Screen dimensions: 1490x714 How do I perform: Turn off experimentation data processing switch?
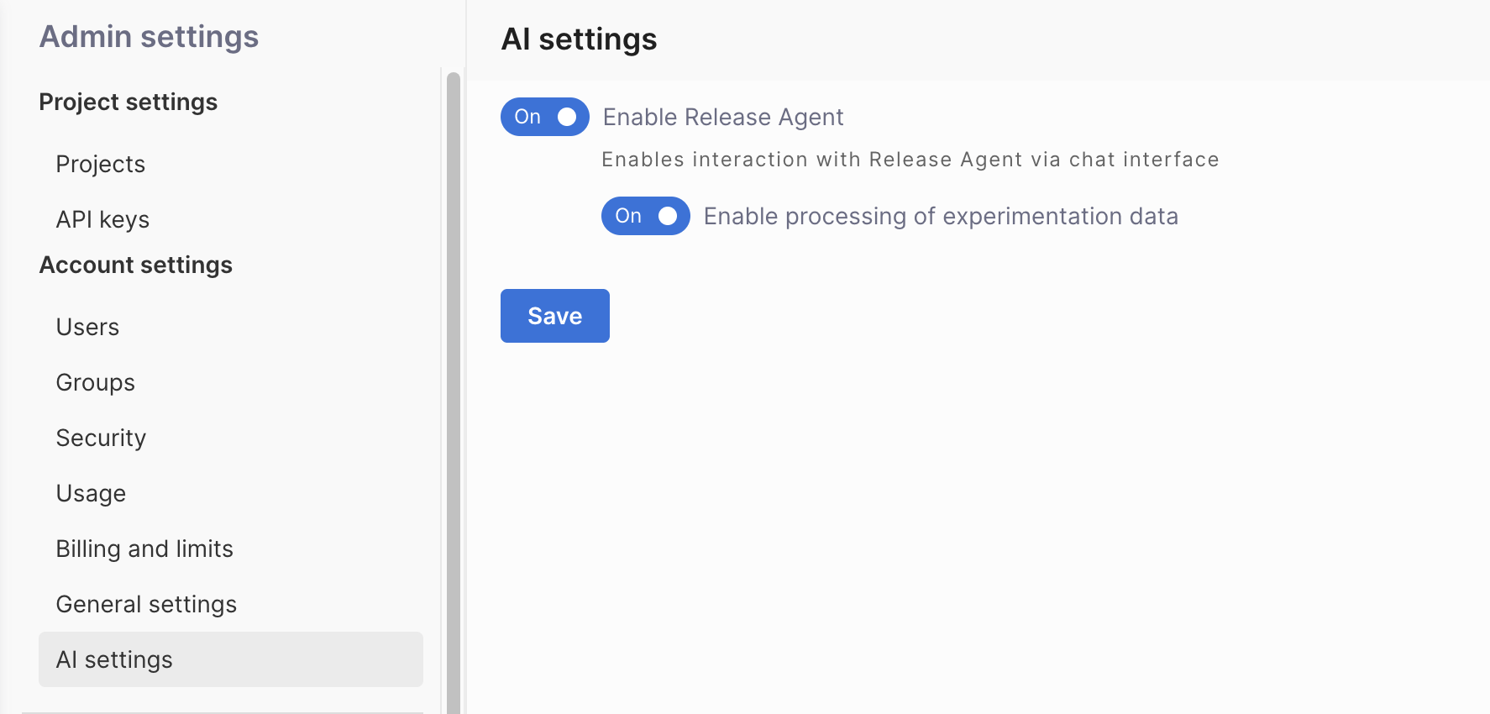pyautogui.click(x=645, y=216)
